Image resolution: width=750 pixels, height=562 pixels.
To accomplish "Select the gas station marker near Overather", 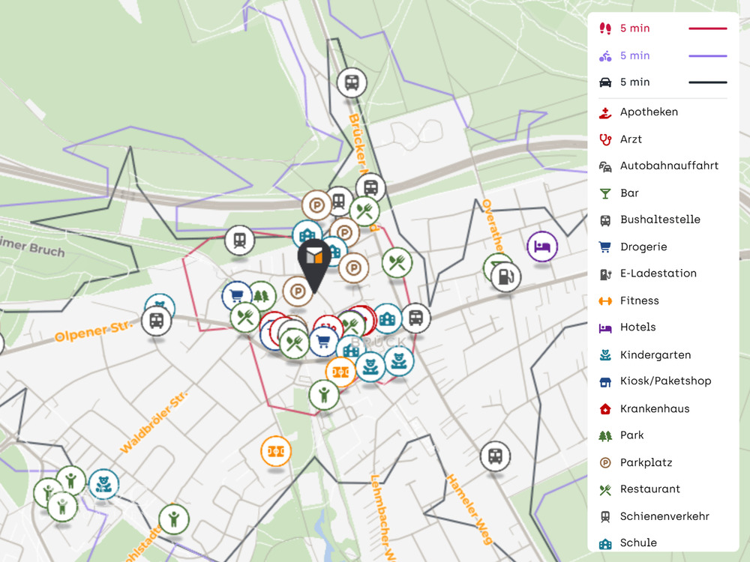I will [505, 277].
